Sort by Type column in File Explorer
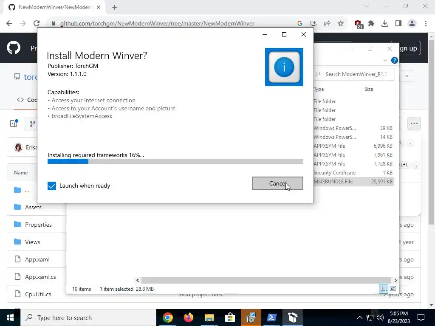The height and width of the screenshot is (326, 435). (x=337, y=89)
